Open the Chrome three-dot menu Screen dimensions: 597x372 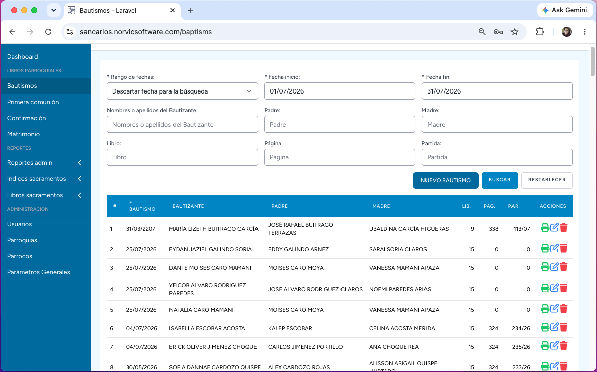point(585,32)
